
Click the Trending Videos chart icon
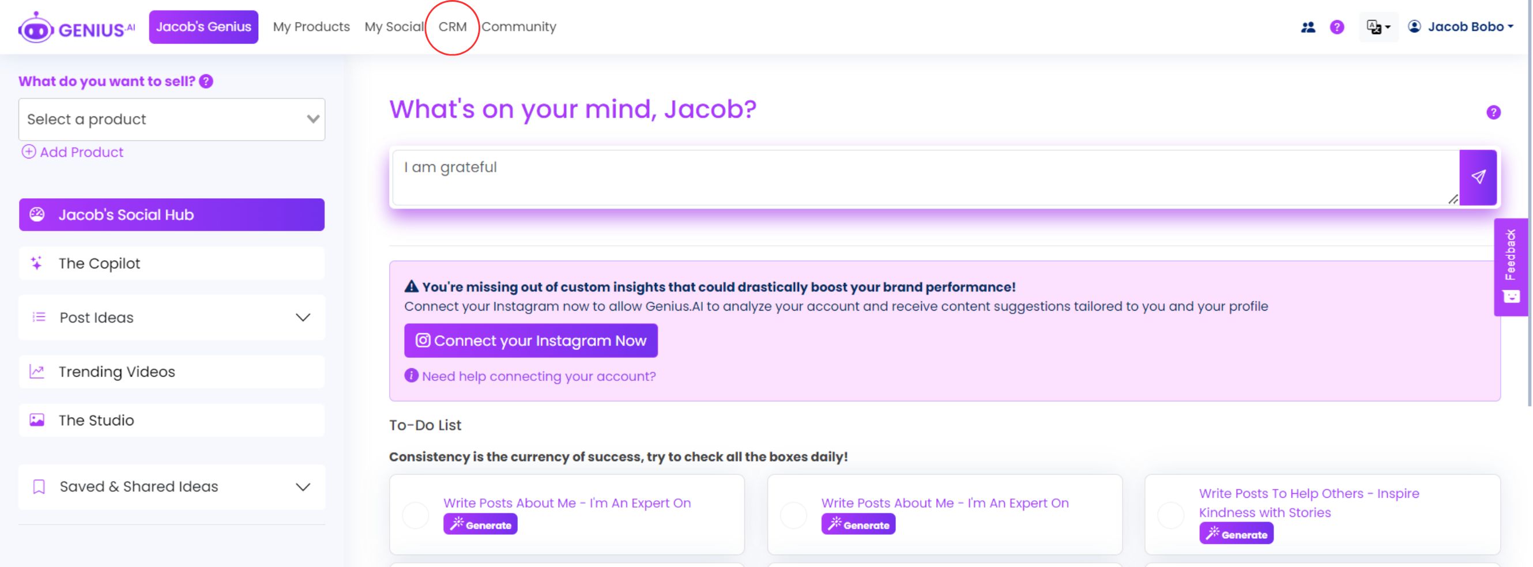coord(37,372)
